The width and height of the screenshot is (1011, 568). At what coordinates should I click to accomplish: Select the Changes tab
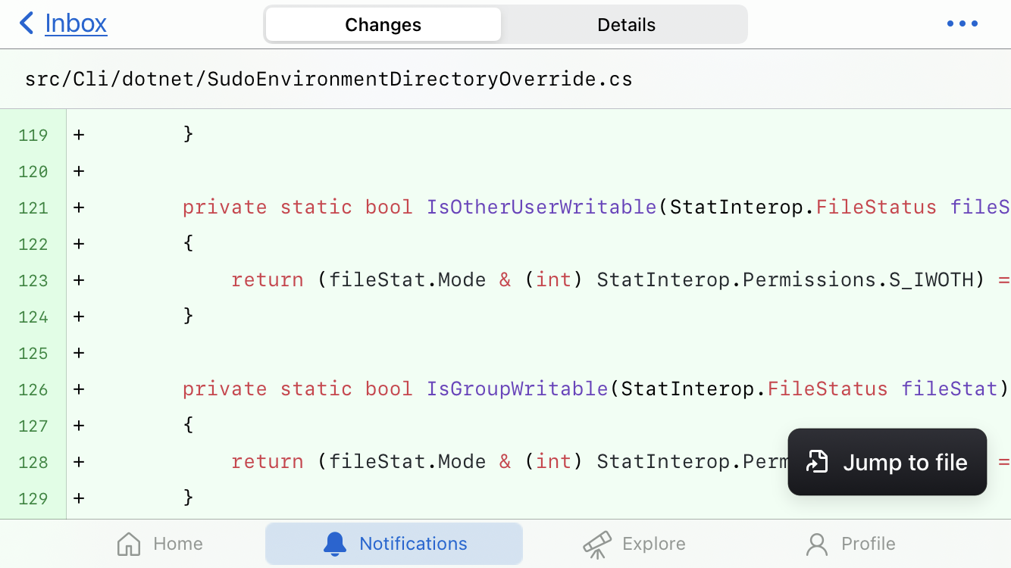[383, 24]
